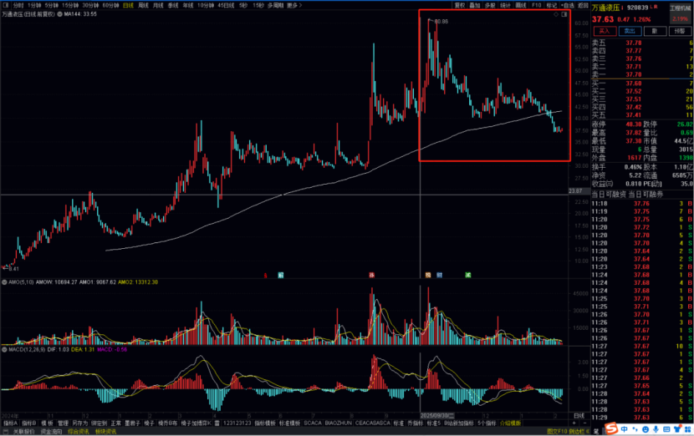
Task: Click the diamond icon at chart top-right
Action: coord(556,14)
